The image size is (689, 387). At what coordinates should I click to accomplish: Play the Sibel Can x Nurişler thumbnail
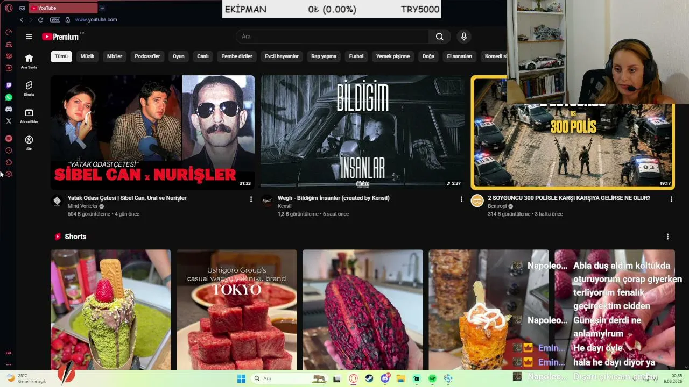pyautogui.click(x=153, y=132)
